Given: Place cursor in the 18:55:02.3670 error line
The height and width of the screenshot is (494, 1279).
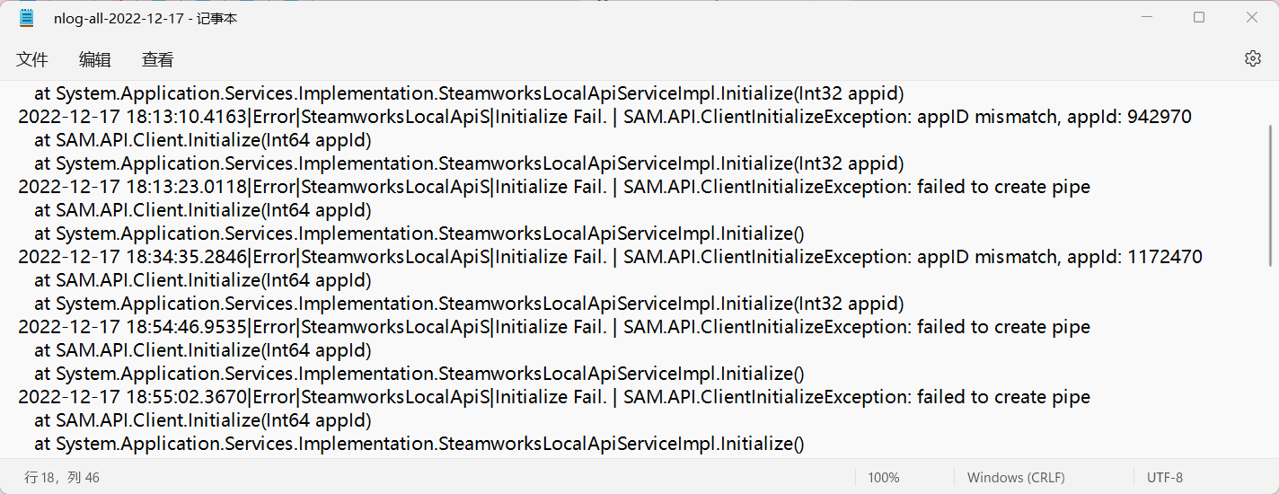Looking at the screenshot, I should tap(554, 397).
